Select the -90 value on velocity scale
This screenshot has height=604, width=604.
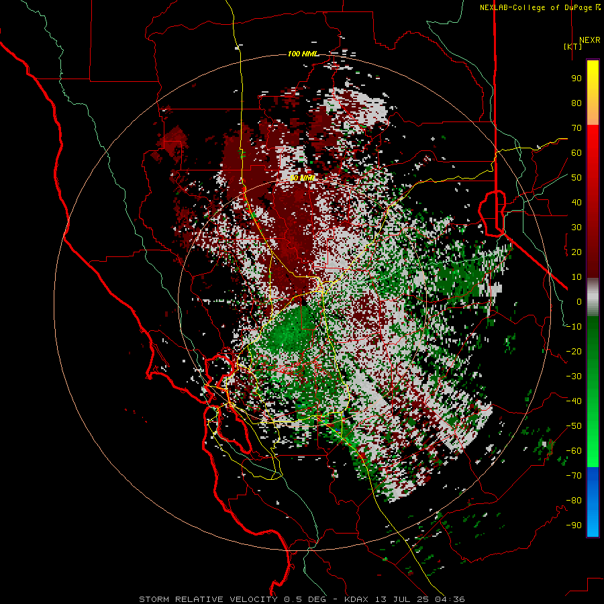(x=574, y=525)
